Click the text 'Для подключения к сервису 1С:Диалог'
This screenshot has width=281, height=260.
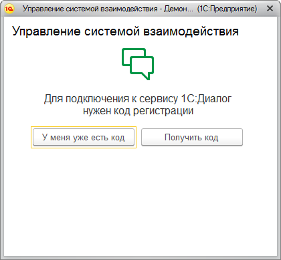pyautogui.click(x=138, y=98)
